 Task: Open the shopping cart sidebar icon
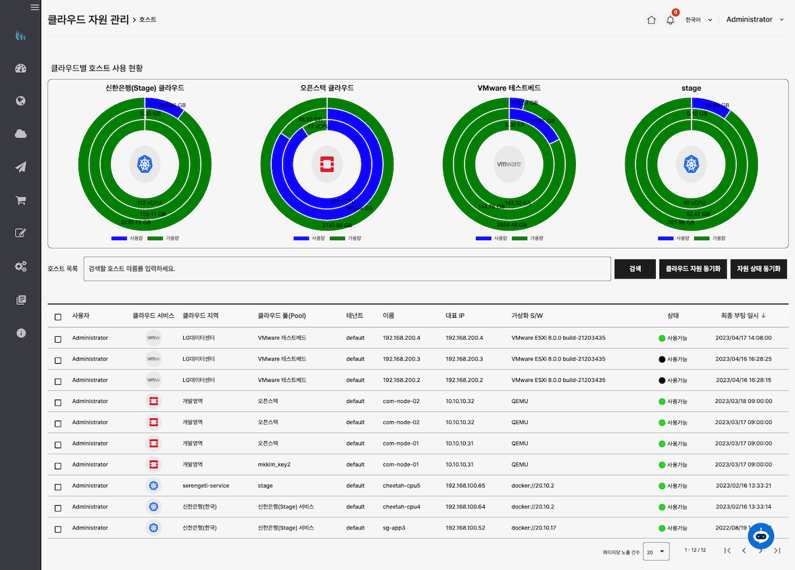point(20,200)
